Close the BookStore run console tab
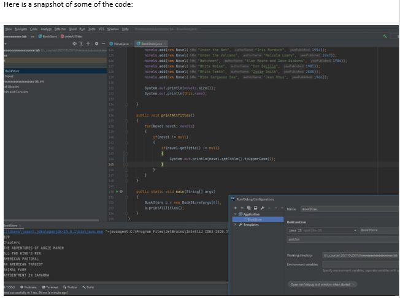This screenshot has width=400, height=298. click(20, 226)
